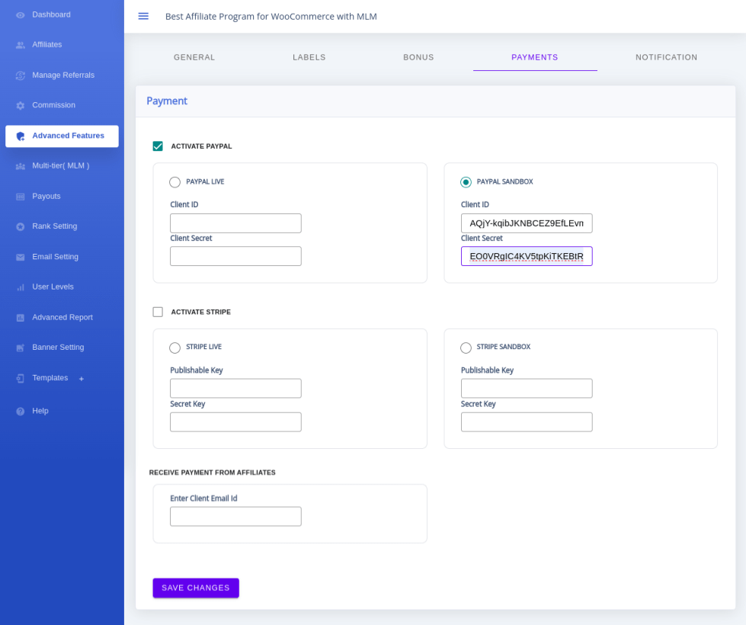Open Dashboard via its eye icon
Image resolution: width=746 pixels, height=625 pixels.
click(x=21, y=15)
